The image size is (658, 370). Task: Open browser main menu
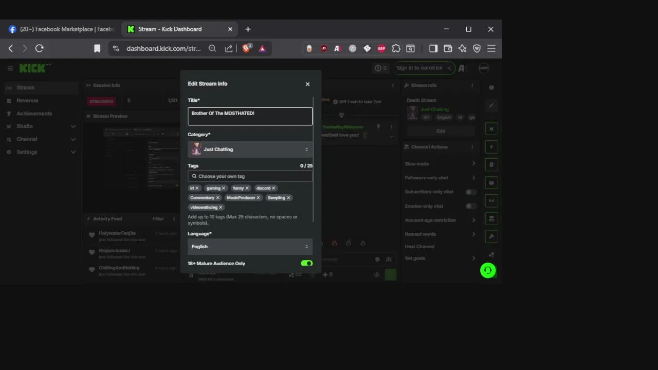491,48
